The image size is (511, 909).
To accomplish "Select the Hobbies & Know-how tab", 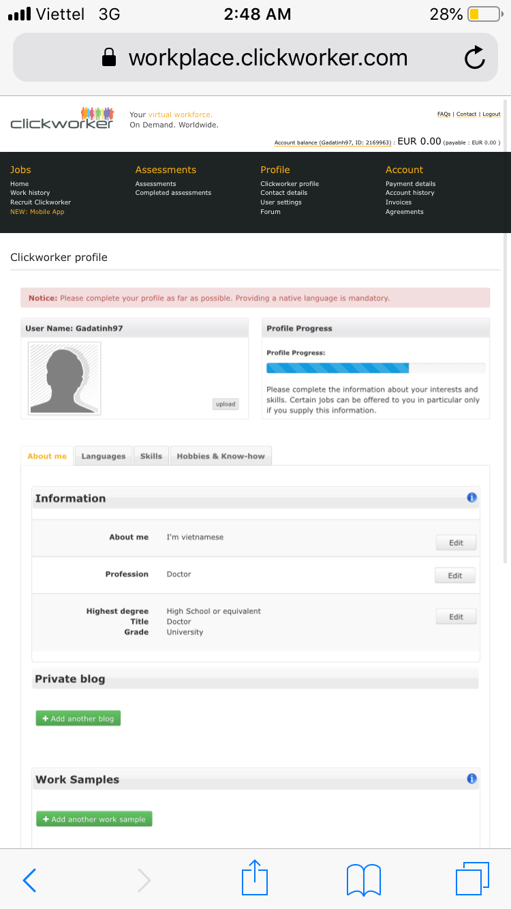I will (221, 456).
